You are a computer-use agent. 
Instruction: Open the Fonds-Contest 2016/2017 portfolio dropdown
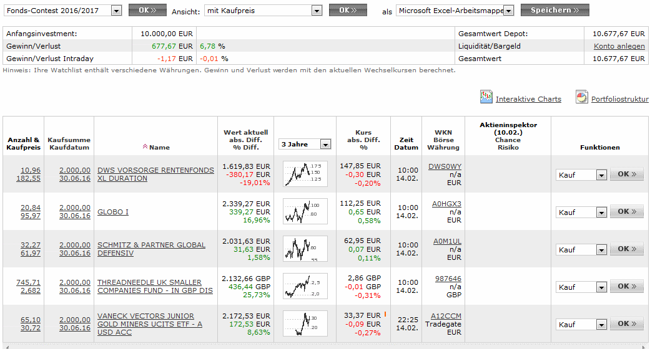coord(116,11)
